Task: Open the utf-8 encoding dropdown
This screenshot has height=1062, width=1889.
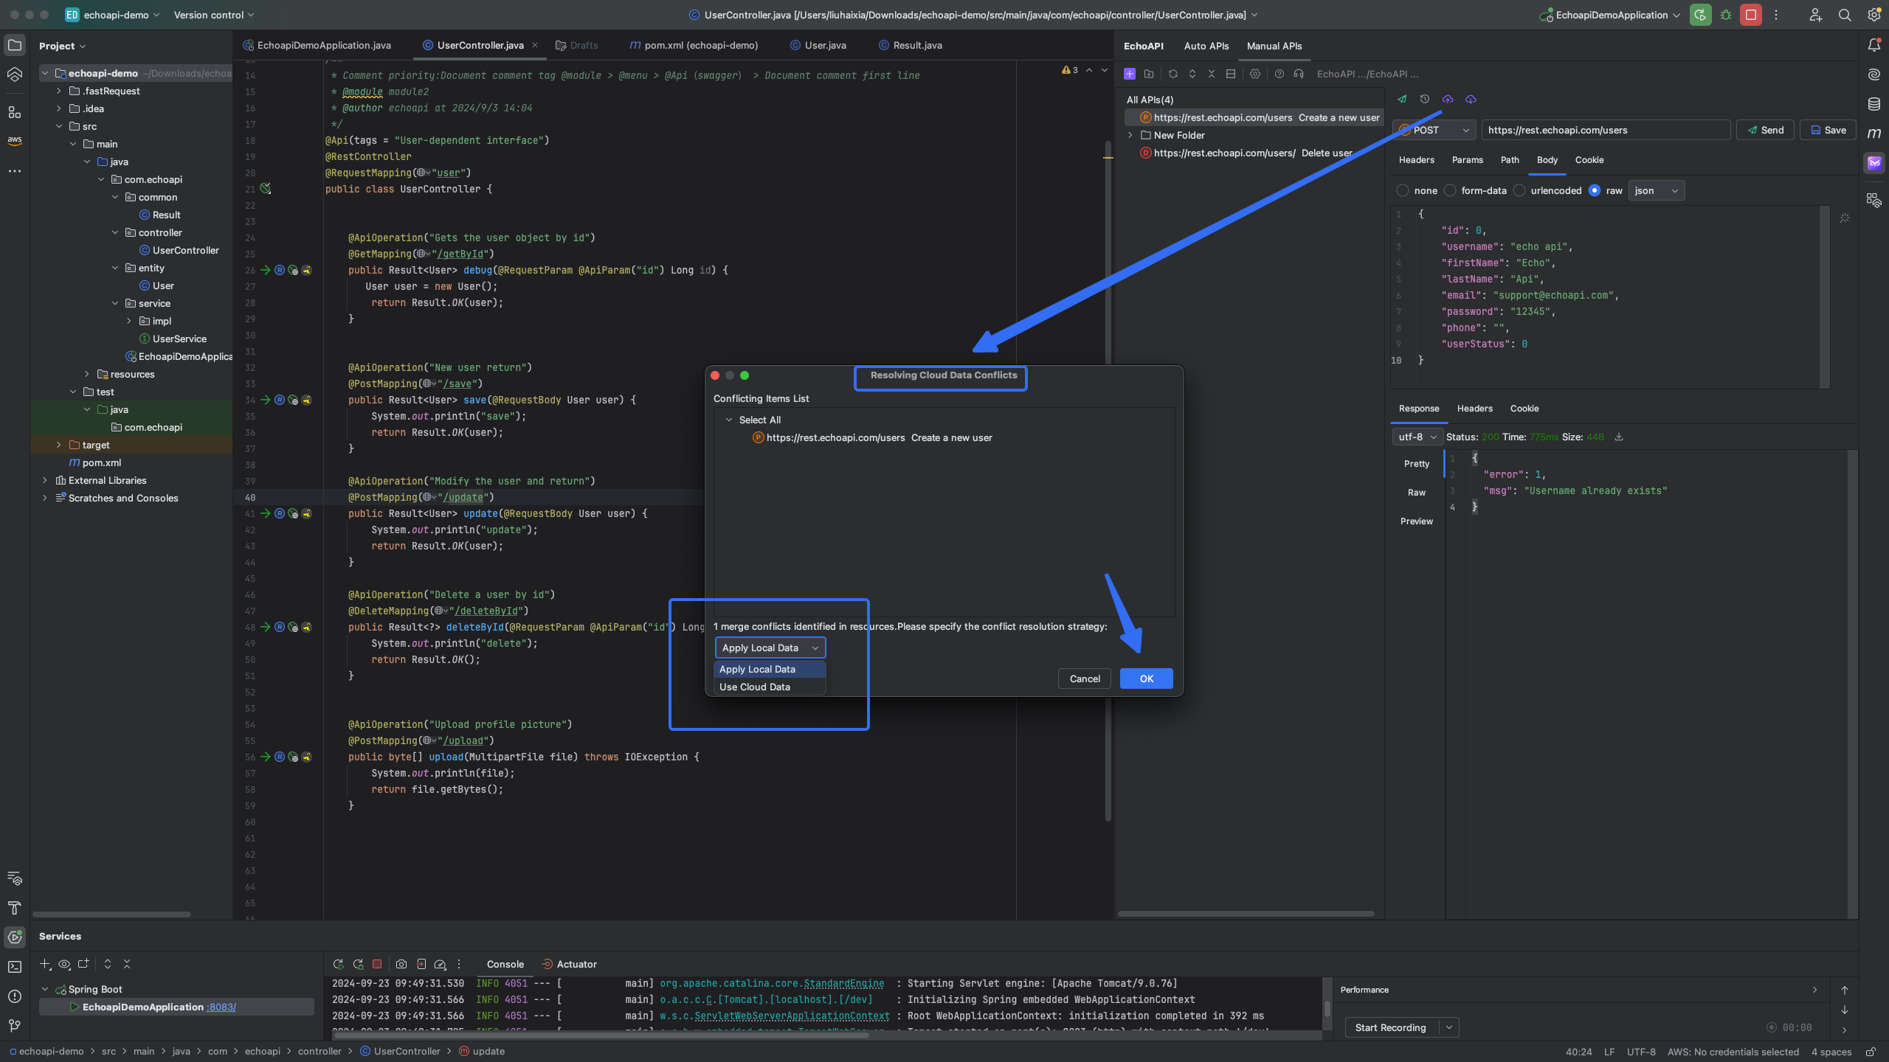Action: click(1417, 437)
